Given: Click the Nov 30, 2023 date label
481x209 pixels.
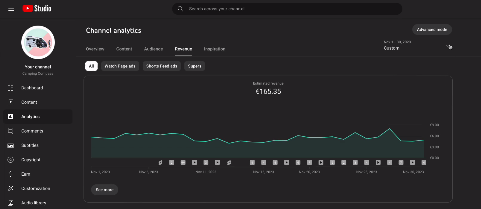Looking at the screenshot, I should (x=413, y=172).
